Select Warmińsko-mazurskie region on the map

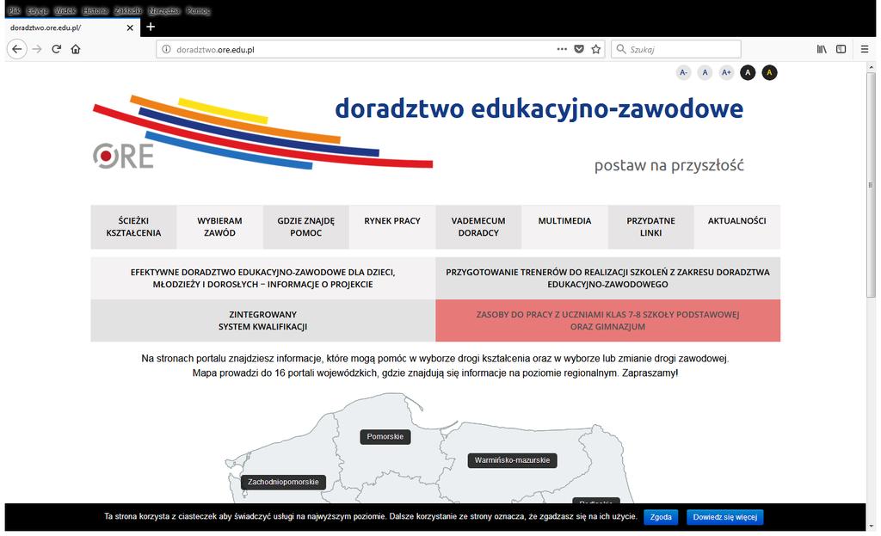point(512,460)
